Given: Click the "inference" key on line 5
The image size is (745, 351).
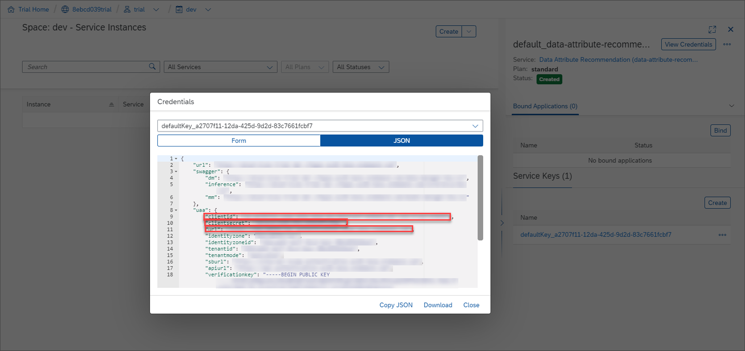Looking at the screenshot, I should (223, 184).
